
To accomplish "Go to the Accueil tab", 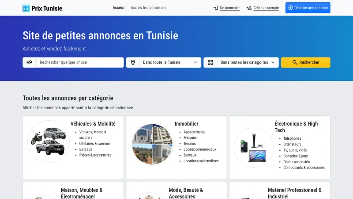I will [119, 8].
